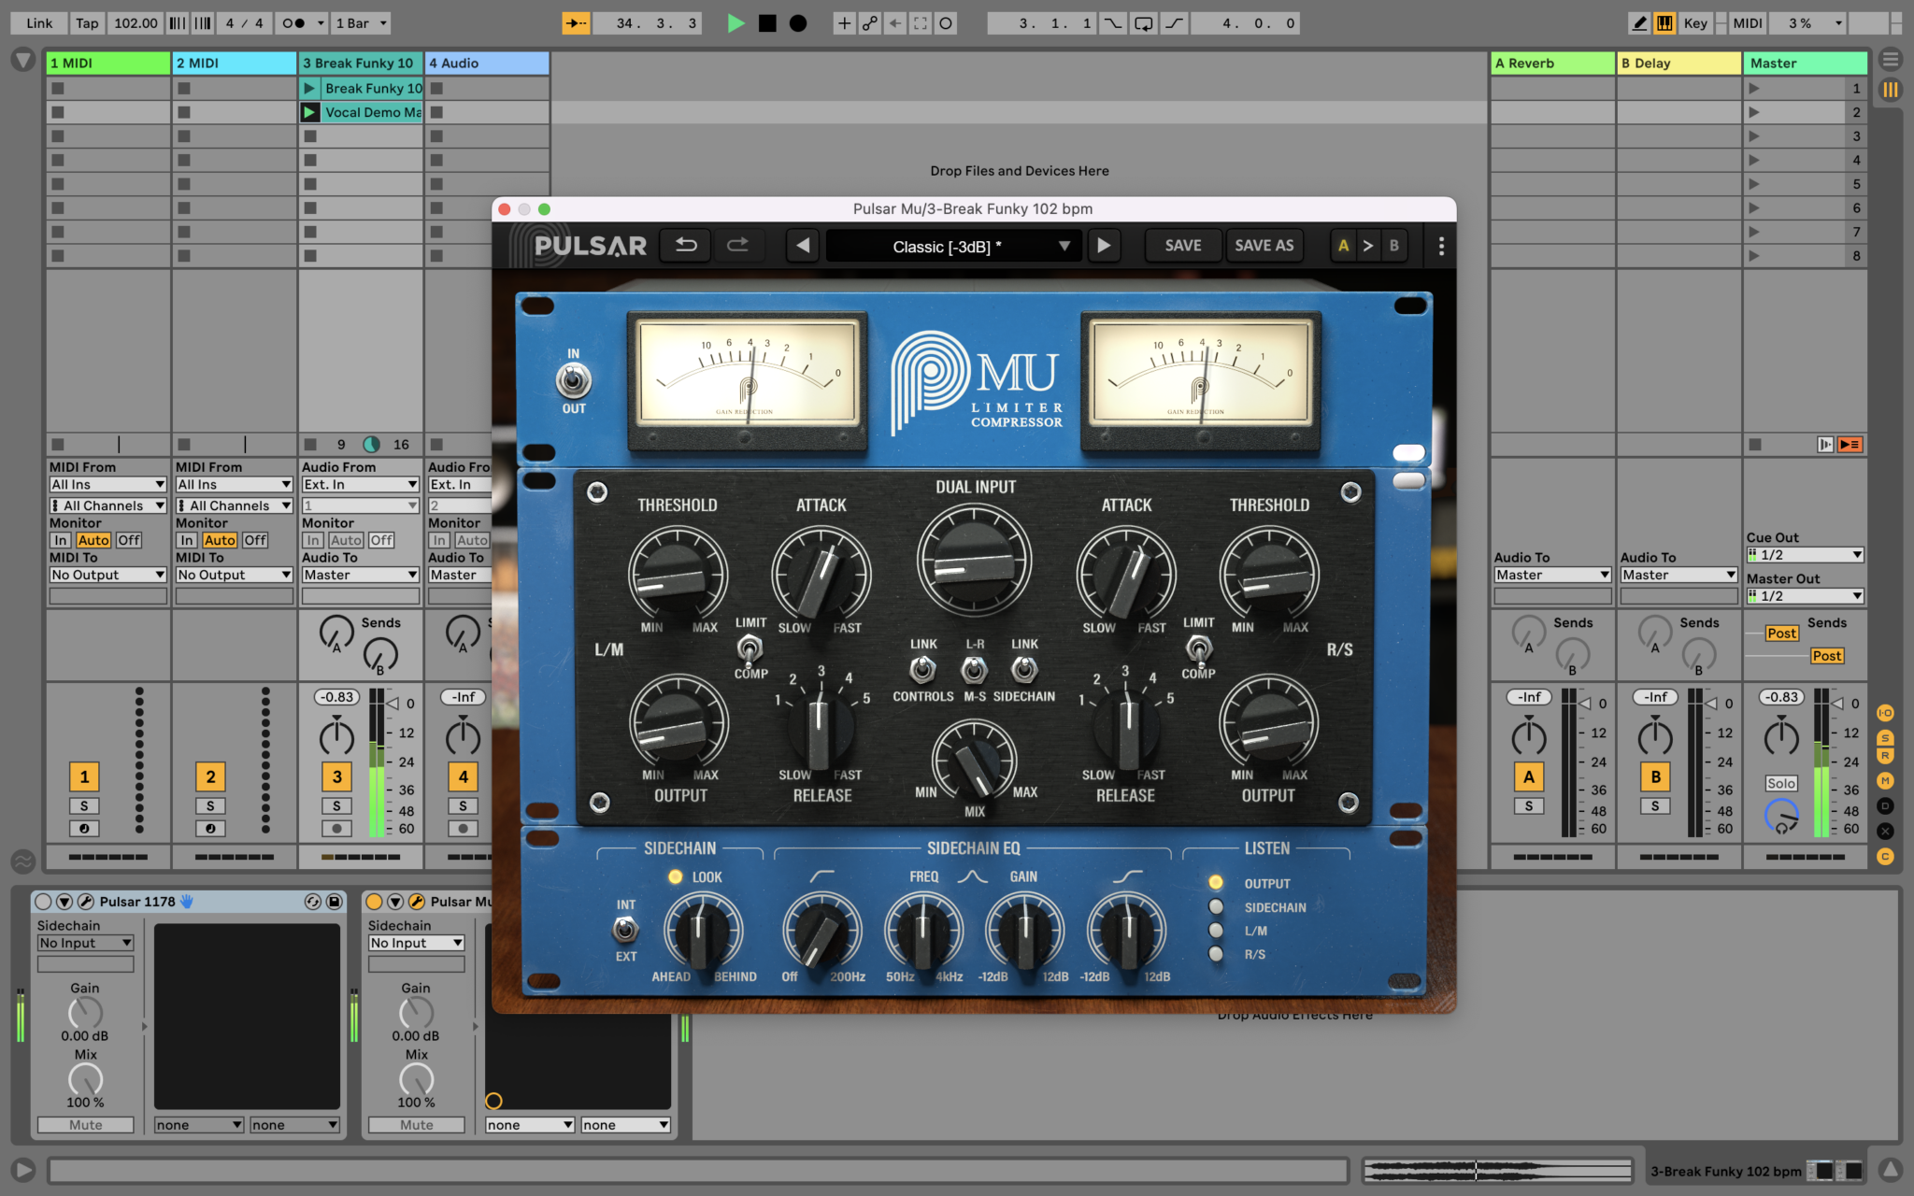Open the Cue Out 1/2 dropdown
This screenshot has height=1196, width=1914.
pos(1805,554)
